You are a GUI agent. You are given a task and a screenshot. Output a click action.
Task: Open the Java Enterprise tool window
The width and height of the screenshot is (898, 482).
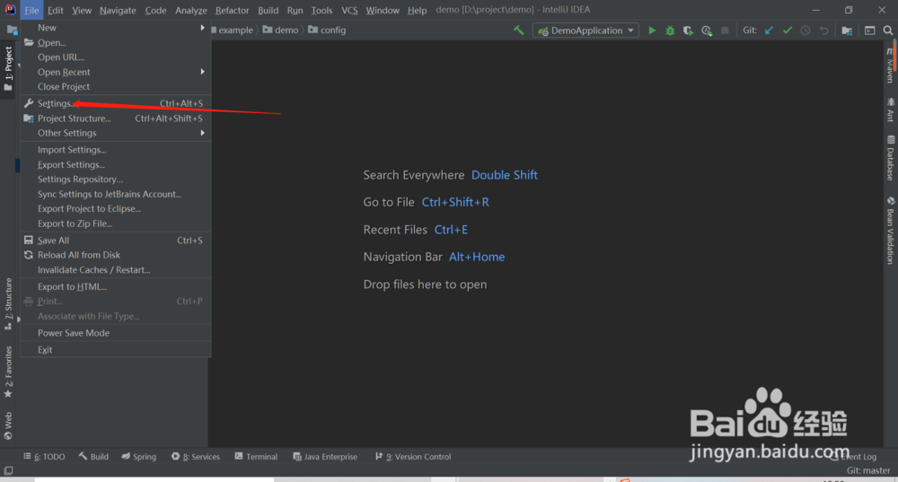(x=325, y=456)
